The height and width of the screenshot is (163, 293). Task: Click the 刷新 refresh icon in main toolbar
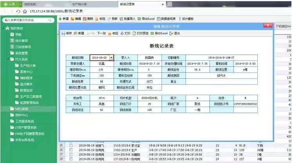pos(109,19)
